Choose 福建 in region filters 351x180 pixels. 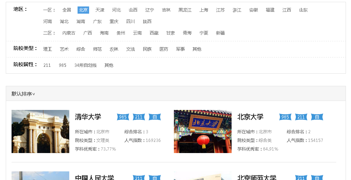(x=270, y=10)
